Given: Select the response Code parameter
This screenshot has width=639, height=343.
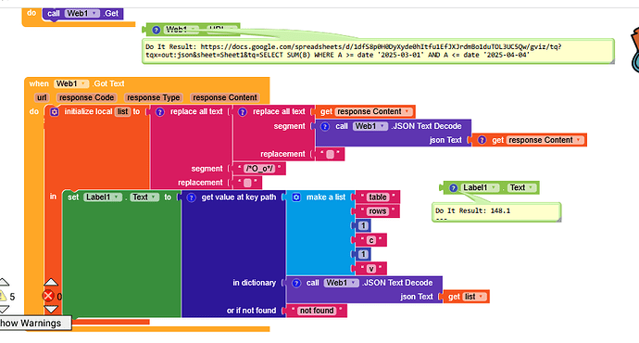Looking at the screenshot, I should click(x=86, y=98).
